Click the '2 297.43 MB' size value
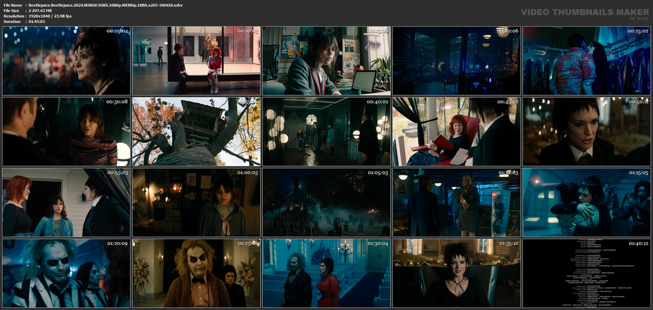653x310 pixels. click(x=40, y=11)
